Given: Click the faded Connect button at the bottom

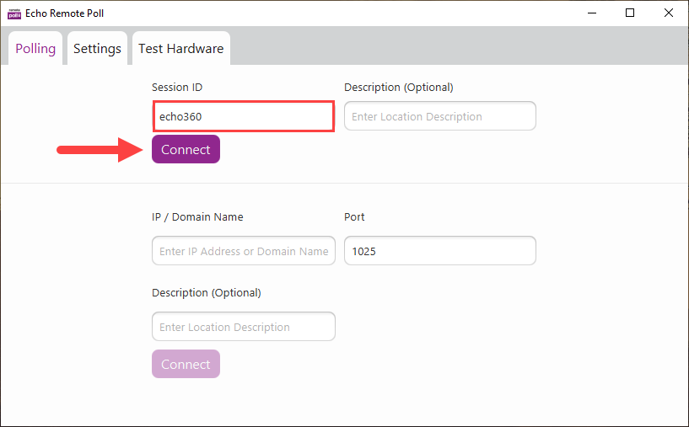Looking at the screenshot, I should pyautogui.click(x=186, y=364).
